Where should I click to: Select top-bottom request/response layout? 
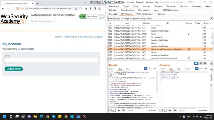pyautogui.click(x=201, y=63)
